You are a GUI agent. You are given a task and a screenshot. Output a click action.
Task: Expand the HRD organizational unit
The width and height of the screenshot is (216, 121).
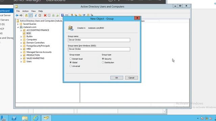(21, 49)
